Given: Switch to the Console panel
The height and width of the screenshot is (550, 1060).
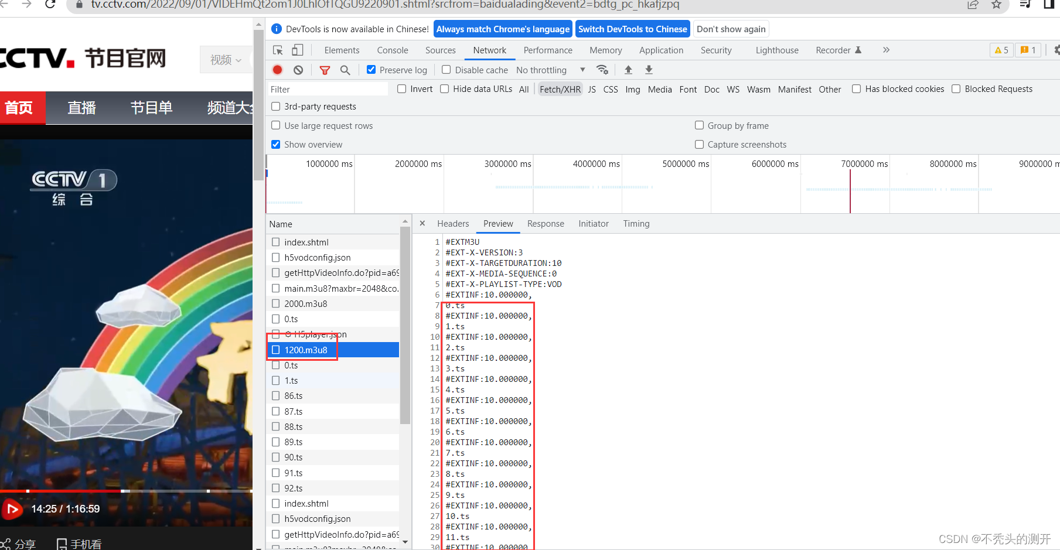Looking at the screenshot, I should [x=392, y=50].
